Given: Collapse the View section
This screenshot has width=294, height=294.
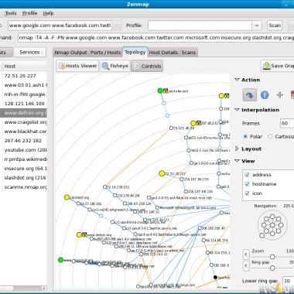Looking at the screenshot, I should 237,161.
